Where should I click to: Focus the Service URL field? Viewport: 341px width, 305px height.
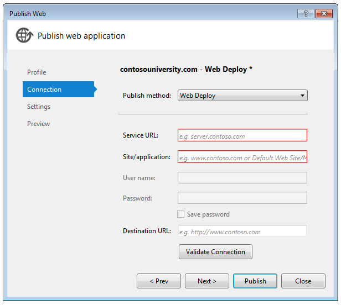coord(242,135)
